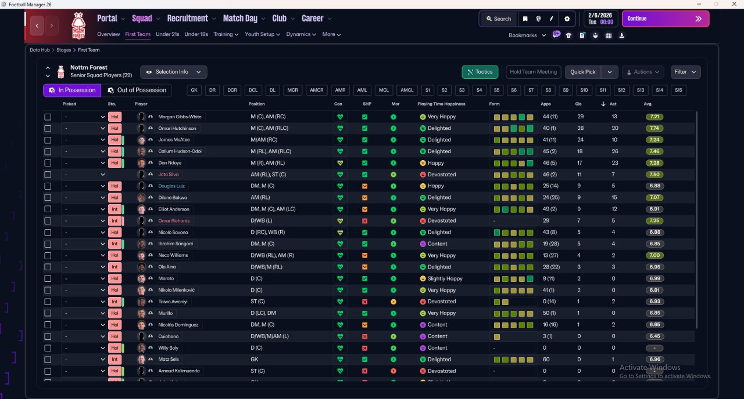The width and height of the screenshot is (744, 399).
Task: Check the box for Matz Sels
Action: point(48,360)
